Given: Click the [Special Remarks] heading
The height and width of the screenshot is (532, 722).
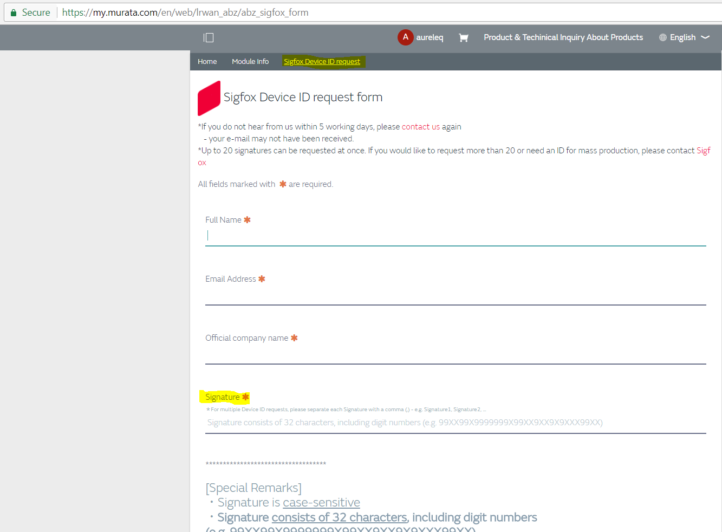Looking at the screenshot, I should [x=253, y=488].
